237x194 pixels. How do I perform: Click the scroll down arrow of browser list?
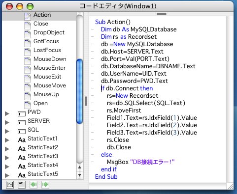(80, 175)
